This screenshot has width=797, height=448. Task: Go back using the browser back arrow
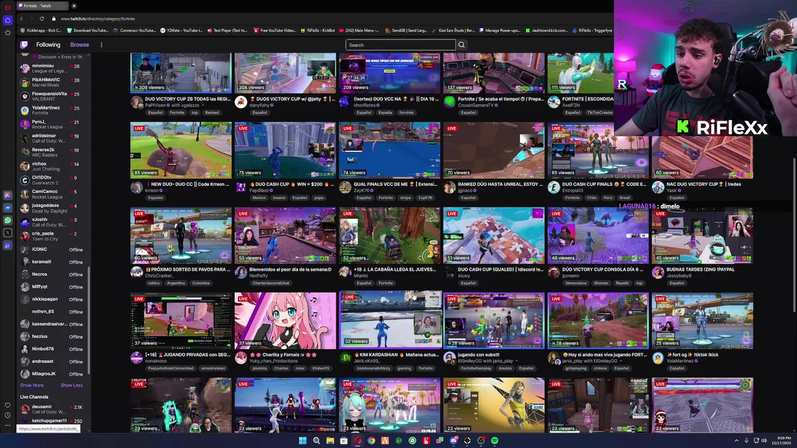(21, 19)
